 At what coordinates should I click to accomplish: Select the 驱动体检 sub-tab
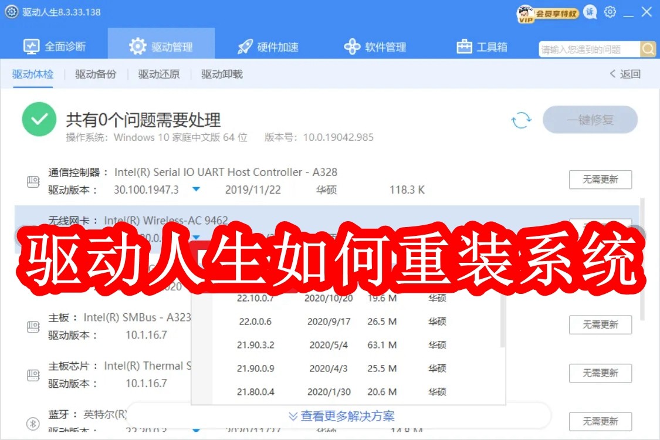coord(33,74)
